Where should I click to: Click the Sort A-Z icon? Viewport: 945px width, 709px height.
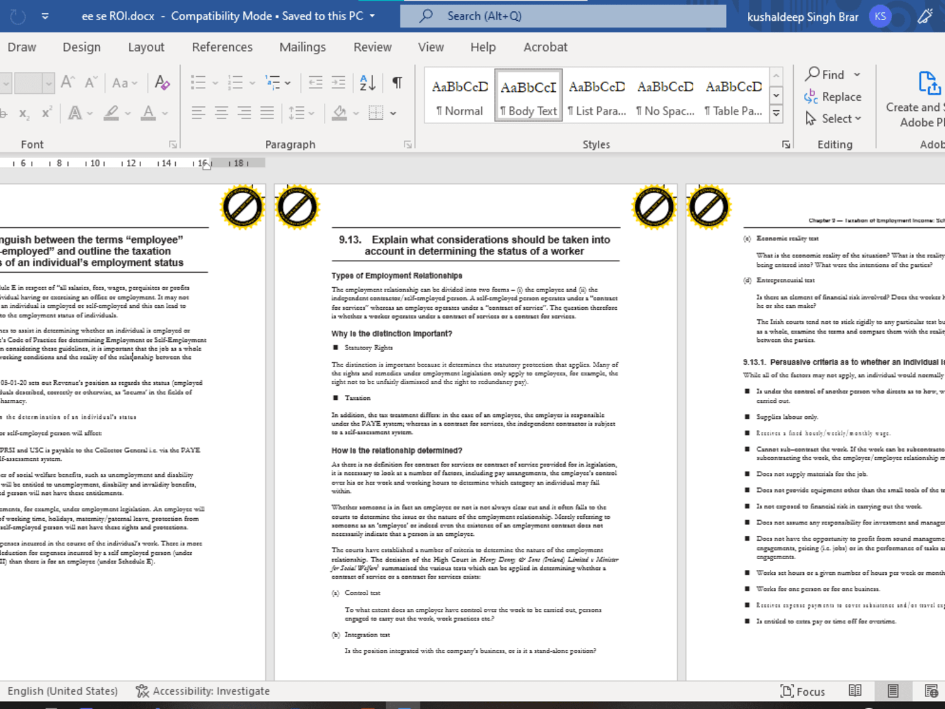click(x=367, y=82)
